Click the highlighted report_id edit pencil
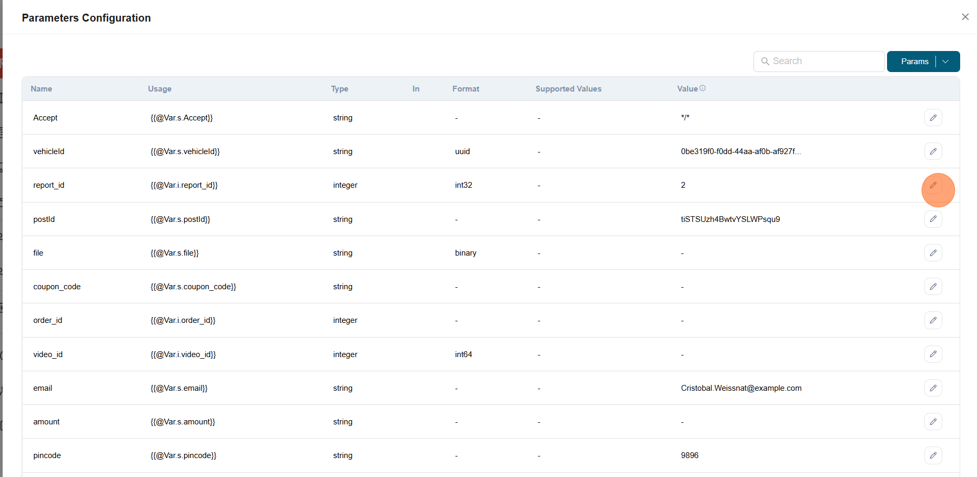977x477 pixels. pos(933,185)
